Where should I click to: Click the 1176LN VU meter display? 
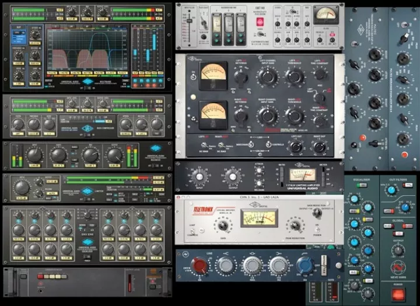click(x=302, y=175)
